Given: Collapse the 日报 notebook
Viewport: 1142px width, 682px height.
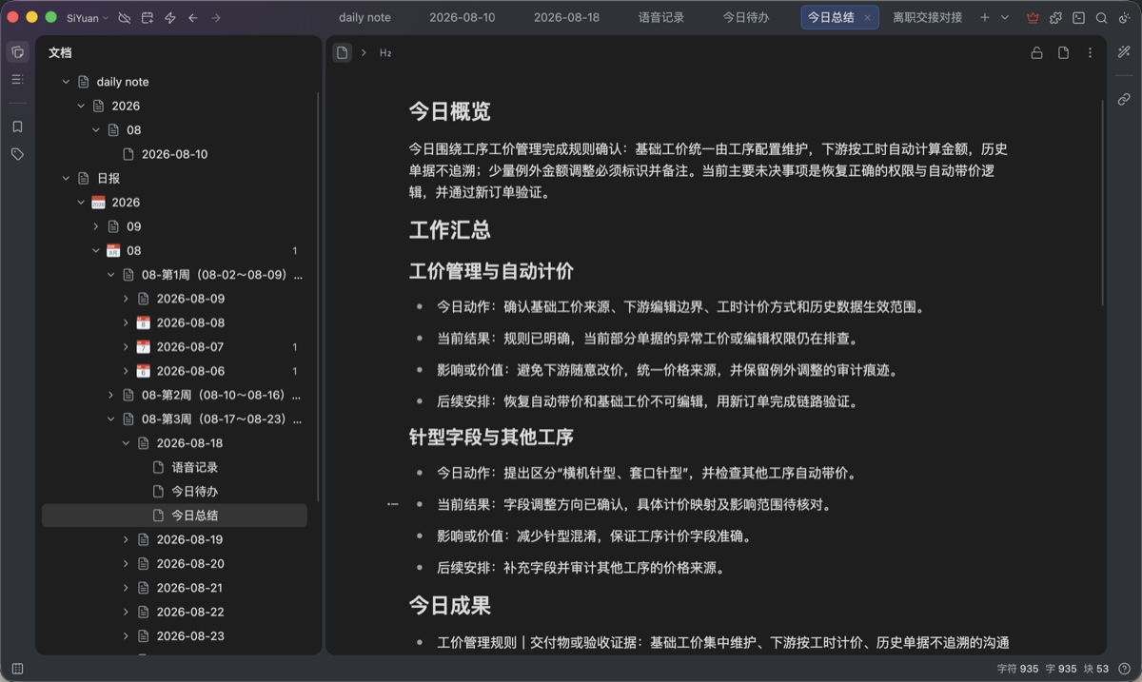Looking at the screenshot, I should pos(66,178).
